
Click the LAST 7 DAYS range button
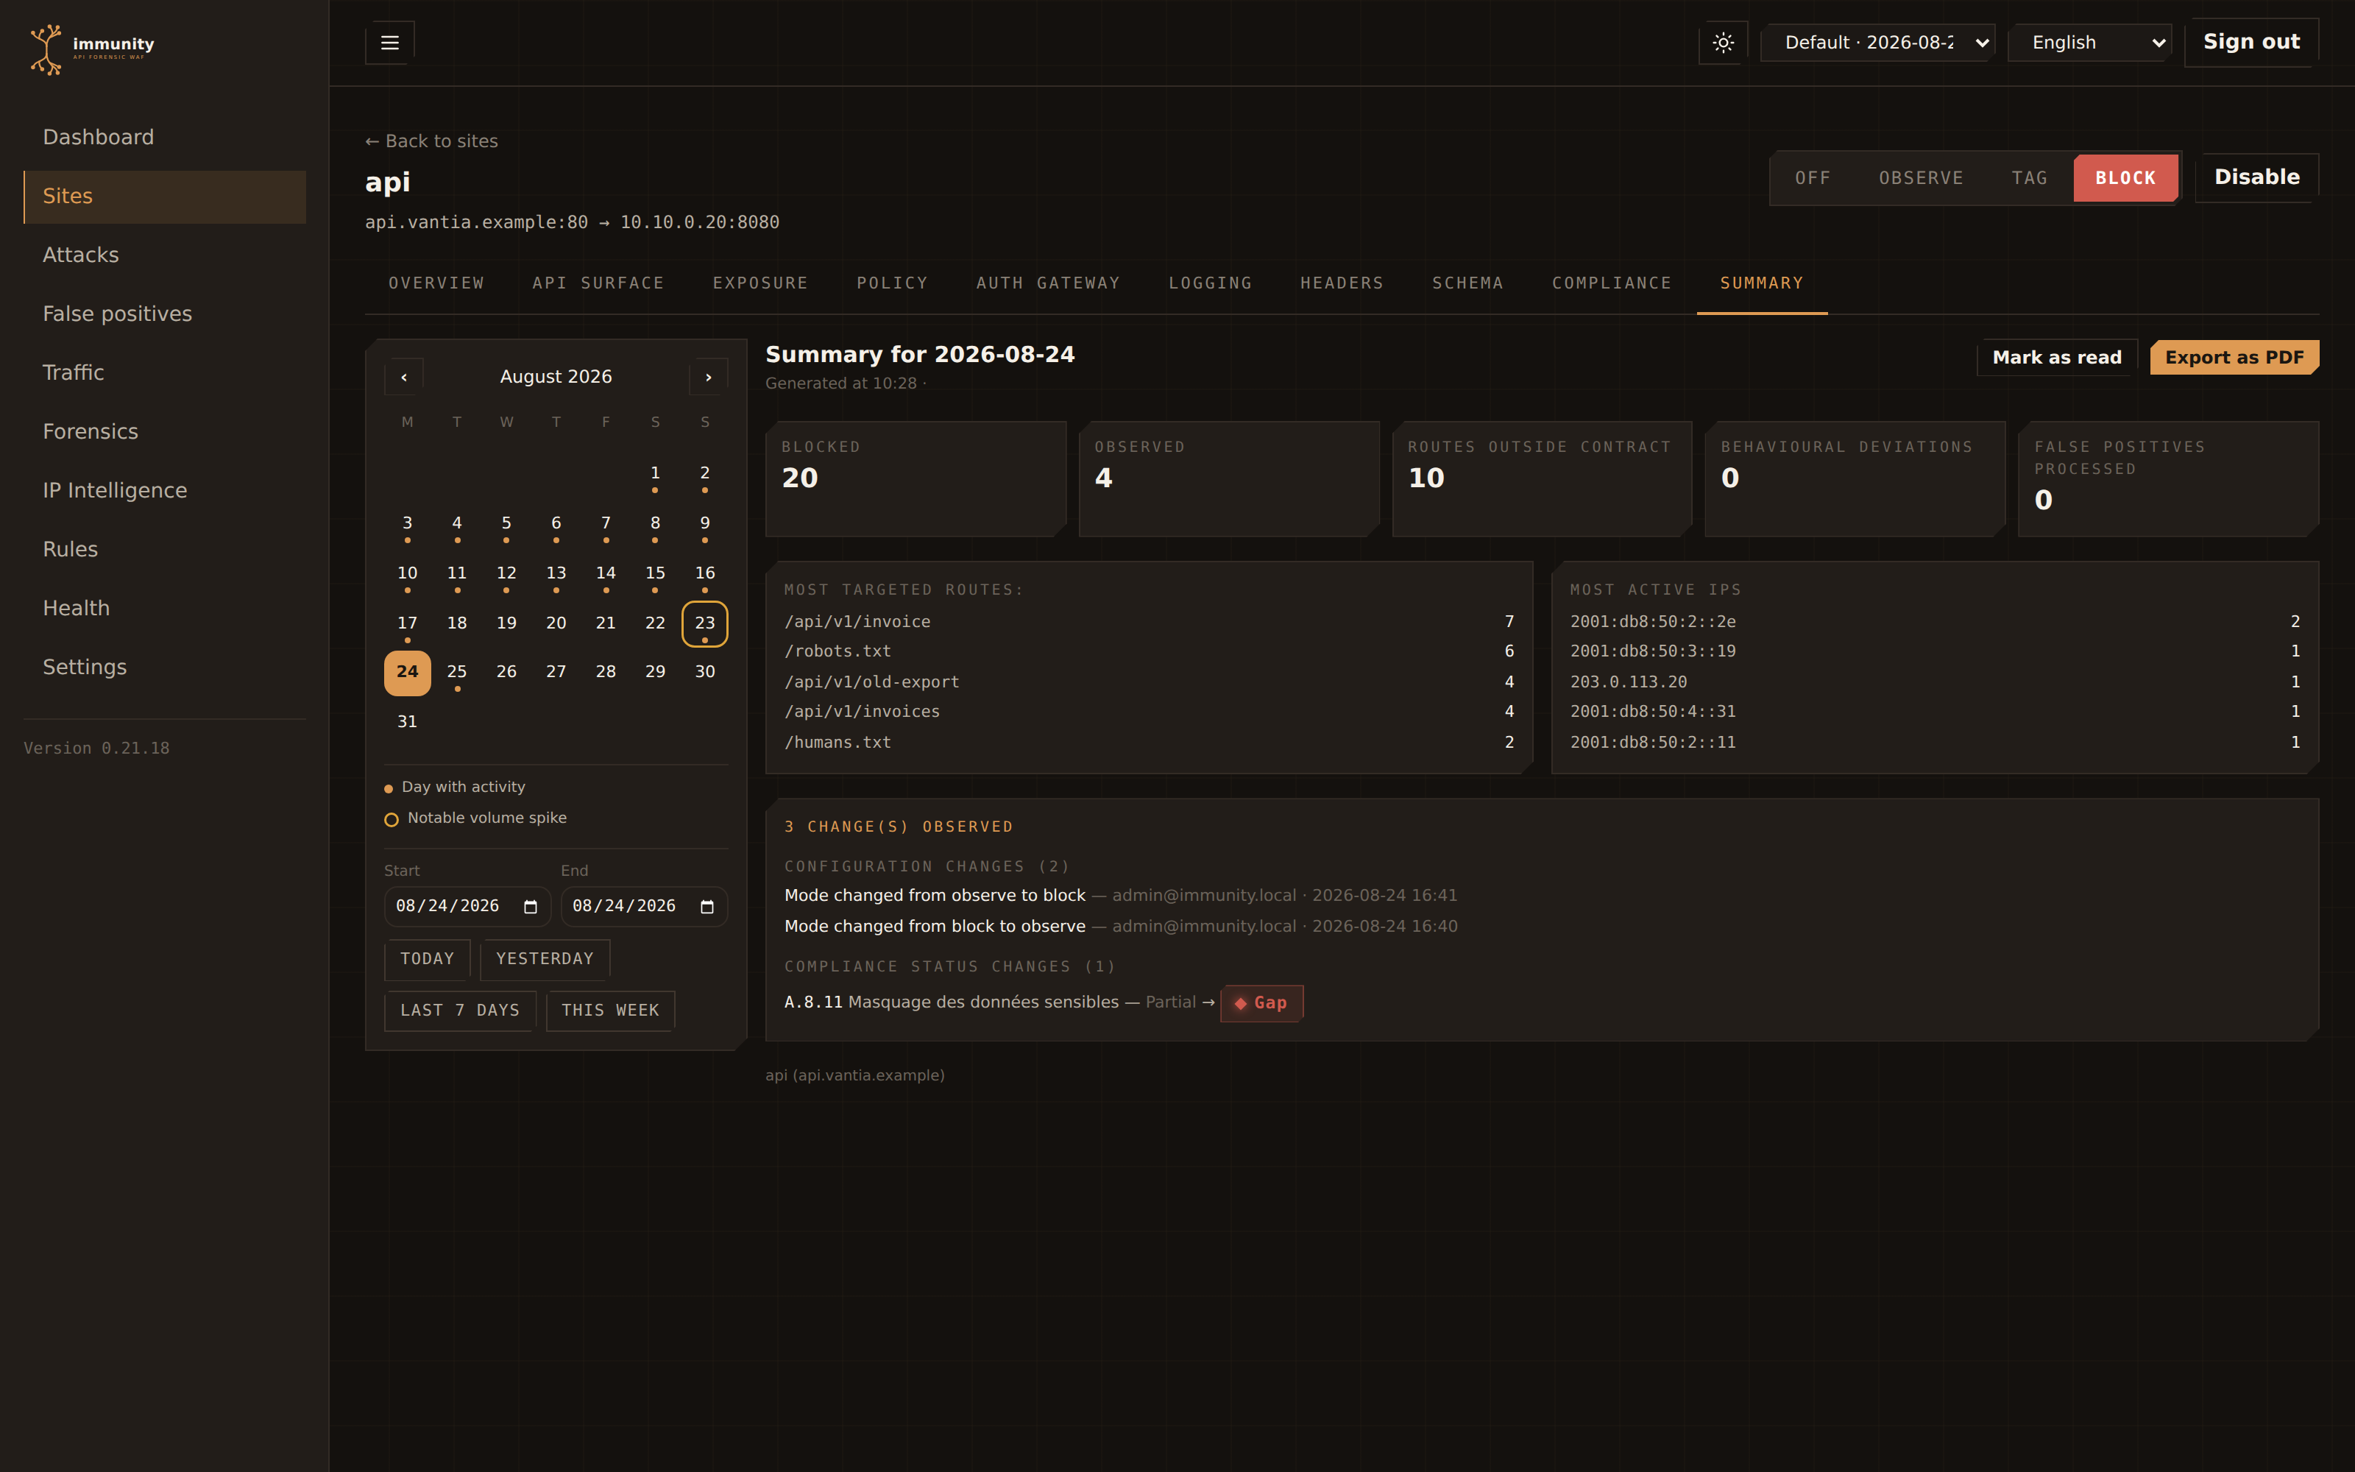tap(459, 1011)
